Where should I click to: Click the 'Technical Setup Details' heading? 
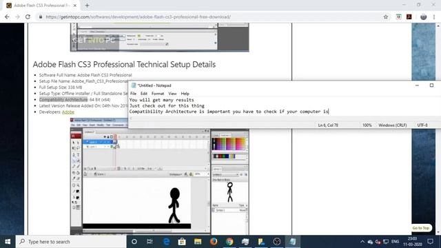pyautogui.click(x=124, y=64)
